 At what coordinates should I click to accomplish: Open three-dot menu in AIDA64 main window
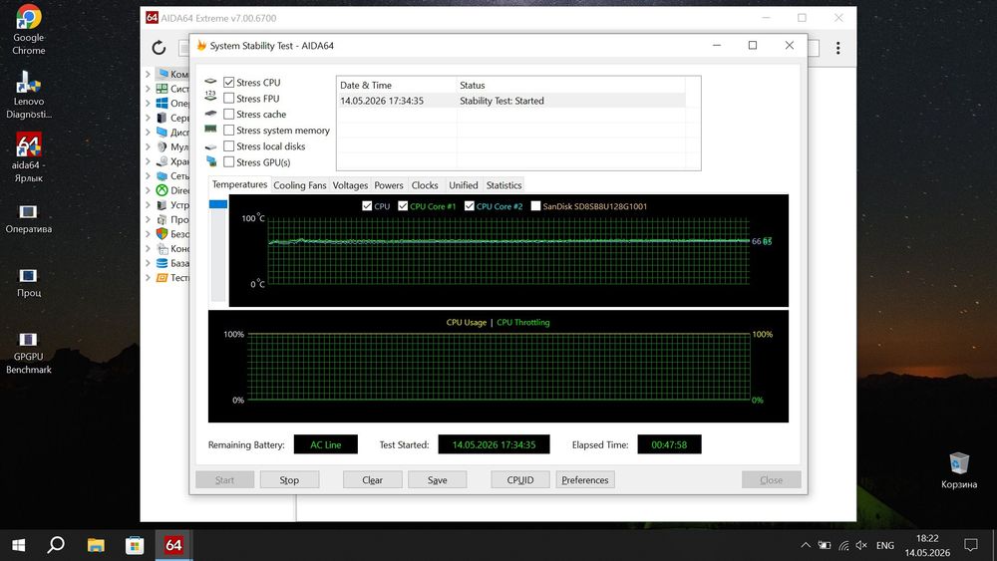pos(838,48)
